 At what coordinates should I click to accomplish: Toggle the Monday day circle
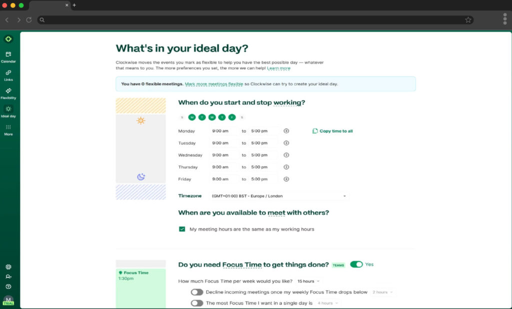[x=192, y=117]
